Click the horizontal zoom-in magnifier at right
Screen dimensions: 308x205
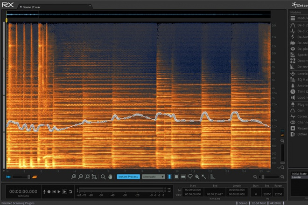click(282, 177)
